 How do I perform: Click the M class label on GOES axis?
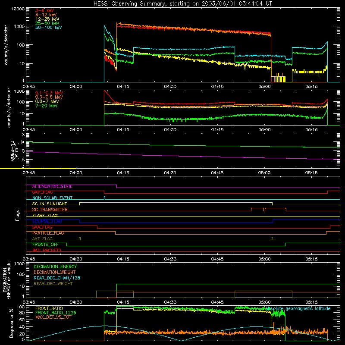click(23, 142)
